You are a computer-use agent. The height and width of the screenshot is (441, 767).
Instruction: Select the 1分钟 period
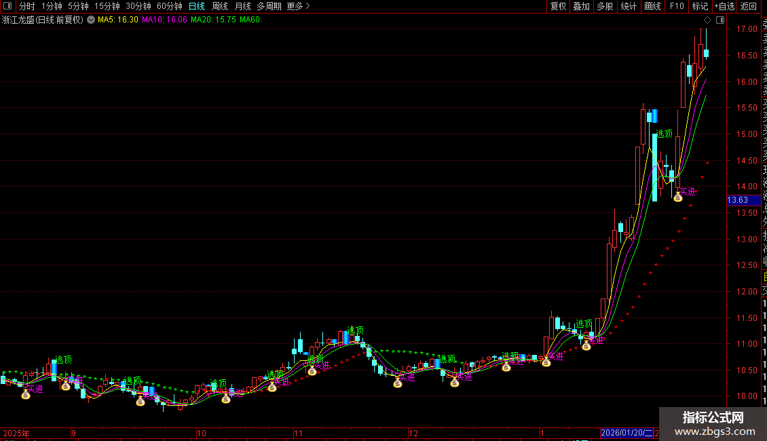(52, 6)
